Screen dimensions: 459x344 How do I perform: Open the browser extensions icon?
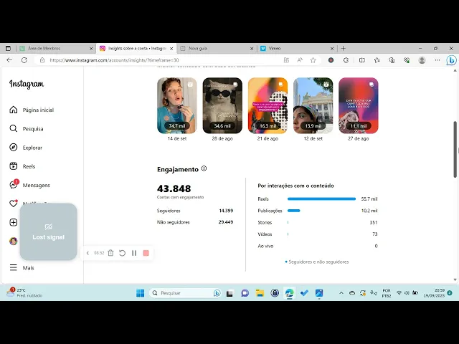(346, 60)
